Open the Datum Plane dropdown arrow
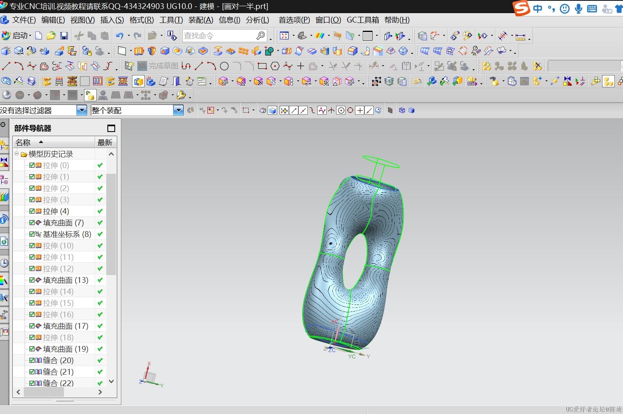Viewport: 623px width, 414px height. click(130, 51)
